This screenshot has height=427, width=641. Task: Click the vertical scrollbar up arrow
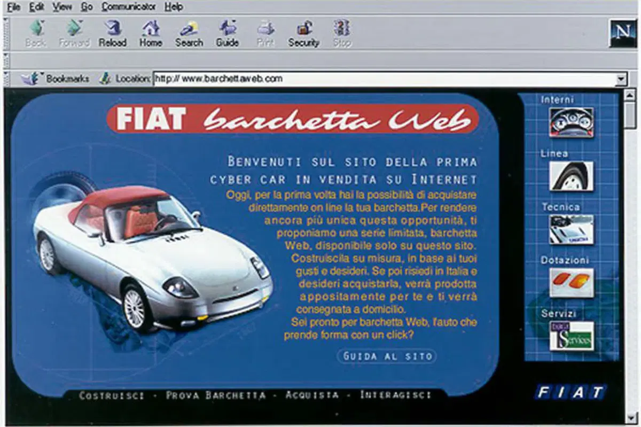click(x=630, y=96)
